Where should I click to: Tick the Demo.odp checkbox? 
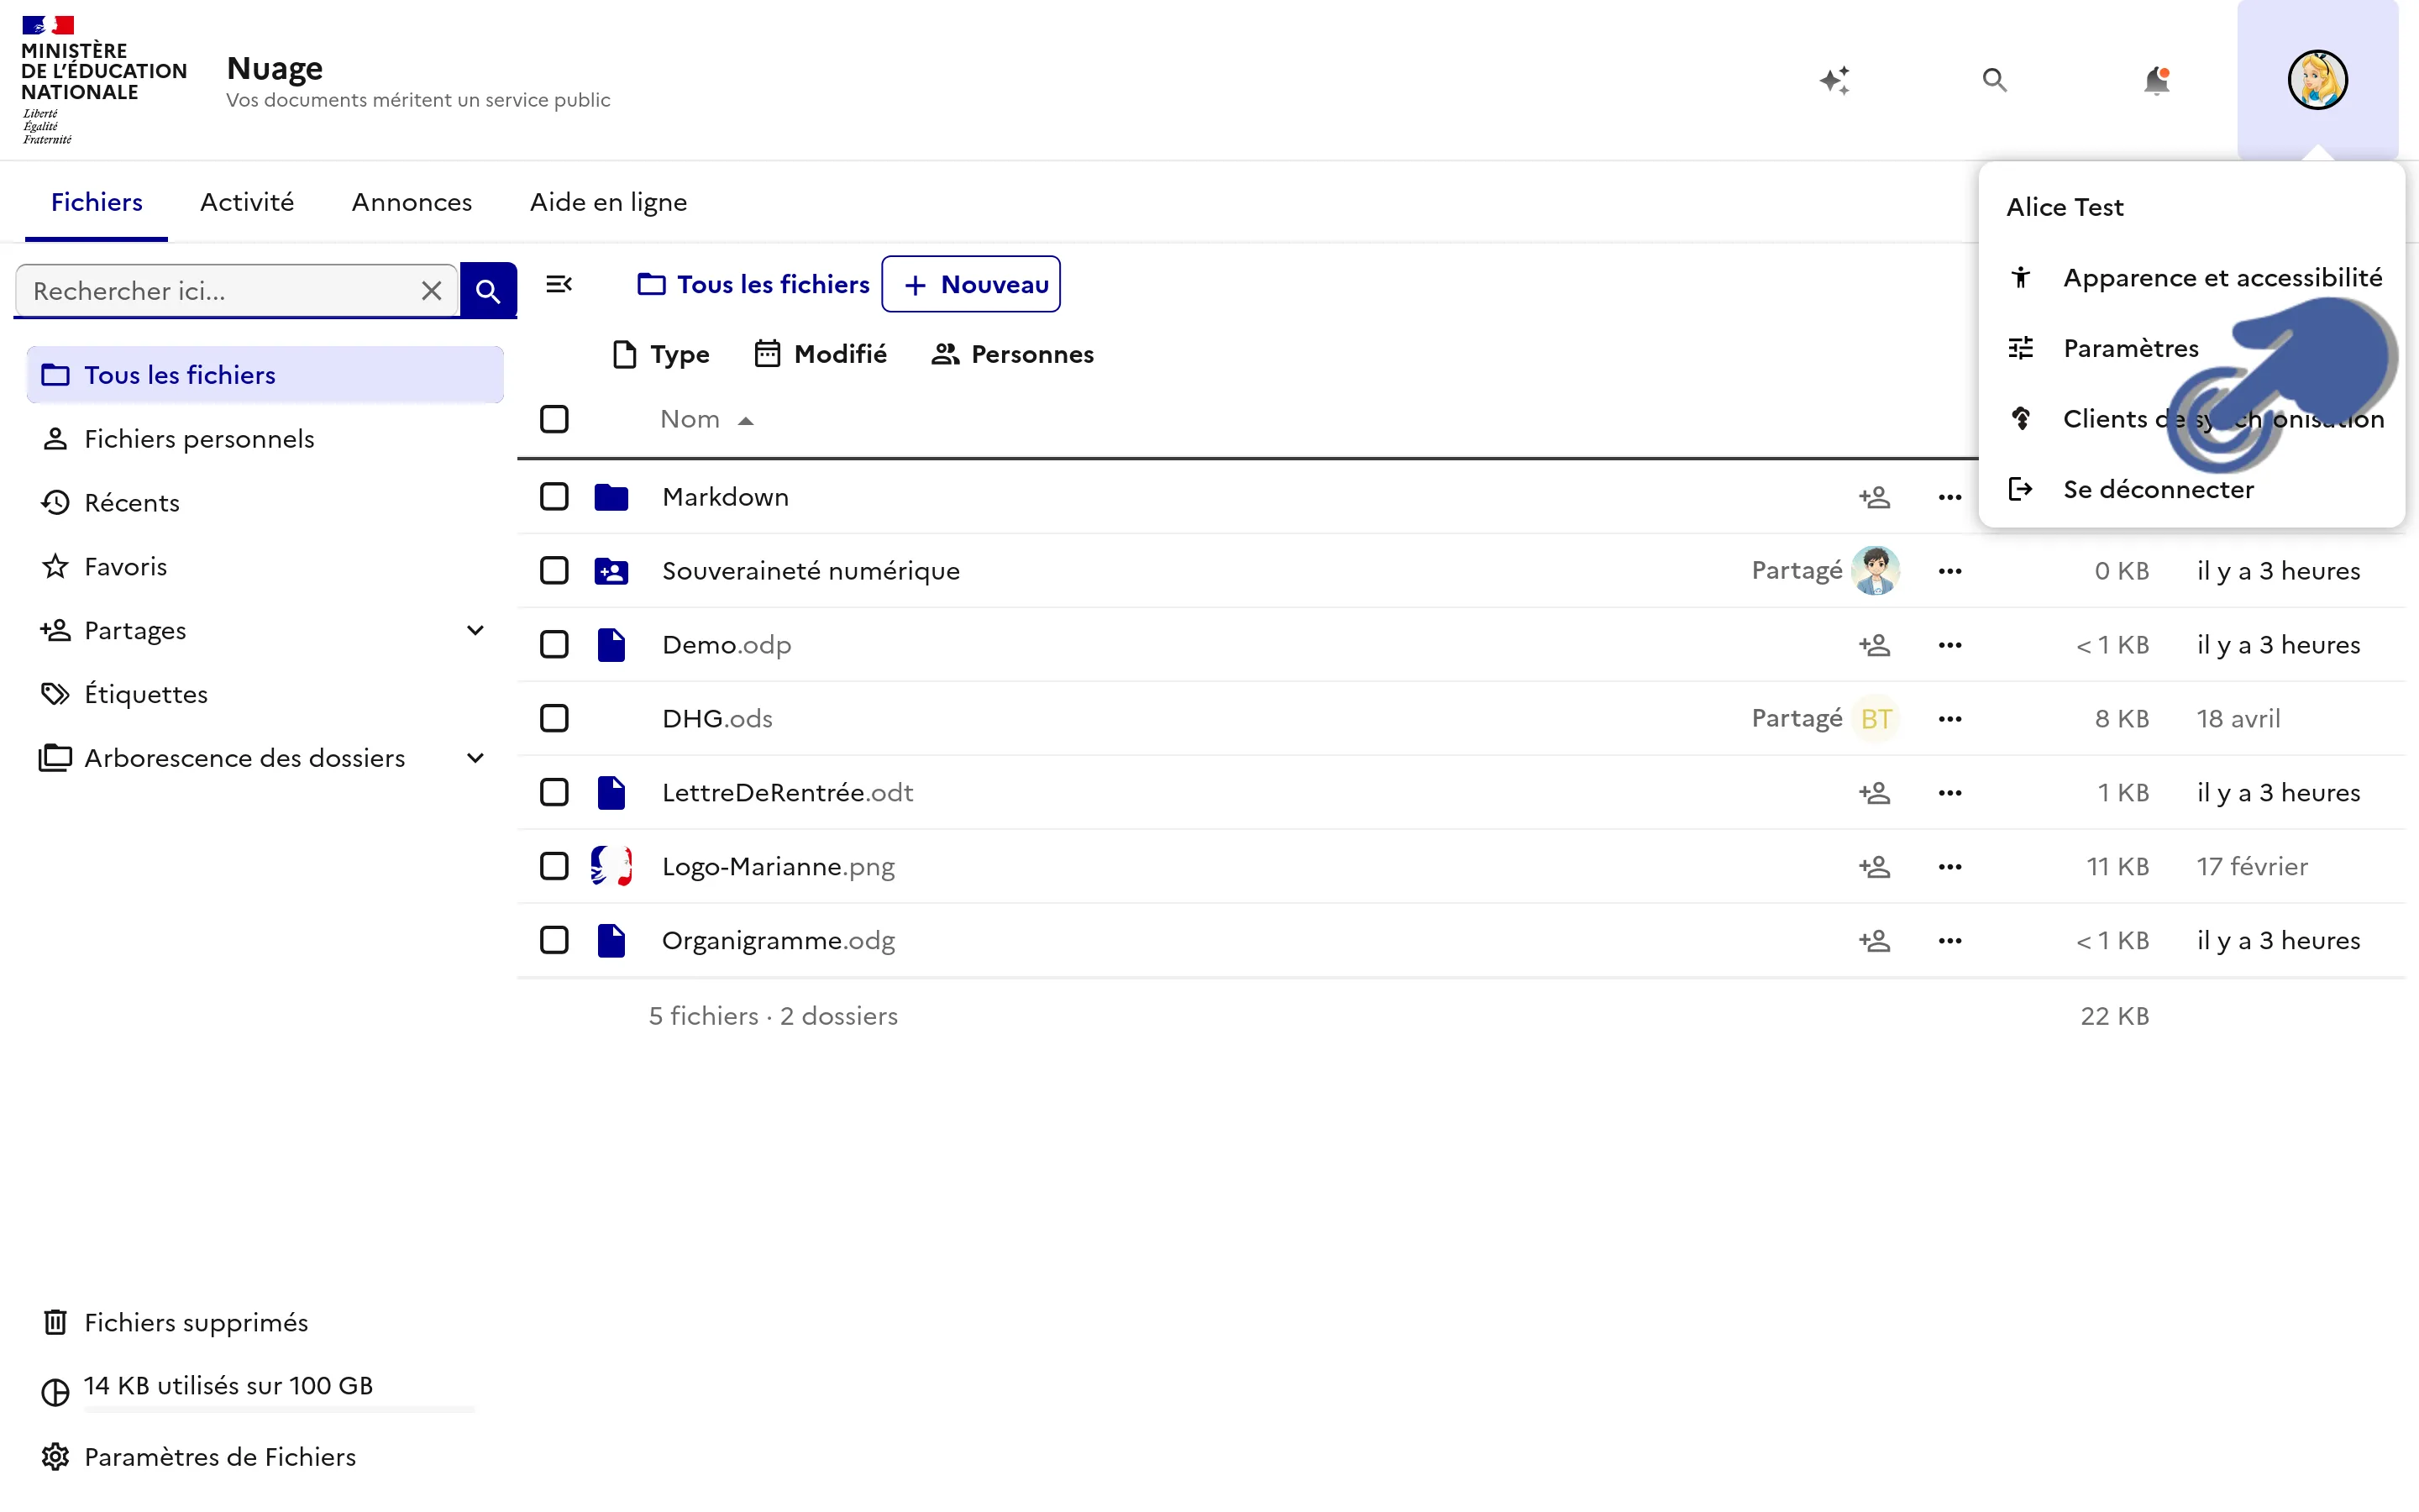[554, 645]
